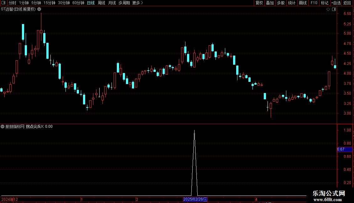The image size is (354, 203).
Task: Click the 返回 back button
Action: click(x=347, y=3)
